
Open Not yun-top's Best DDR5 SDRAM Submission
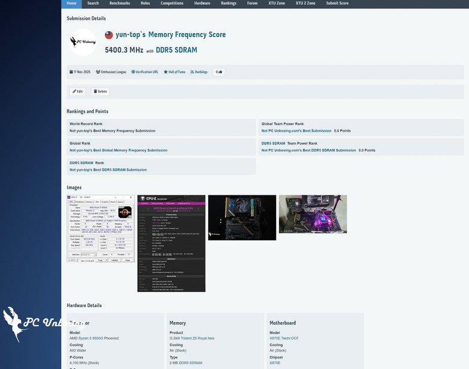coord(108,170)
